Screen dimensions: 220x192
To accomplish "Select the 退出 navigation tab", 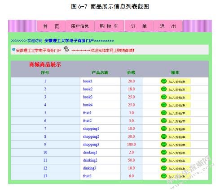I will click(168, 26).
